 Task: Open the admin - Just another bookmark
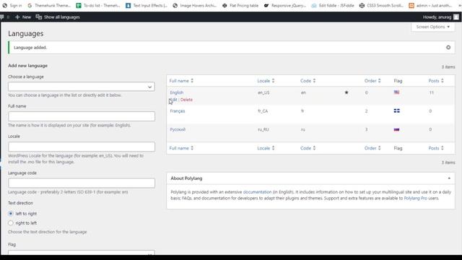coord(430,6)
